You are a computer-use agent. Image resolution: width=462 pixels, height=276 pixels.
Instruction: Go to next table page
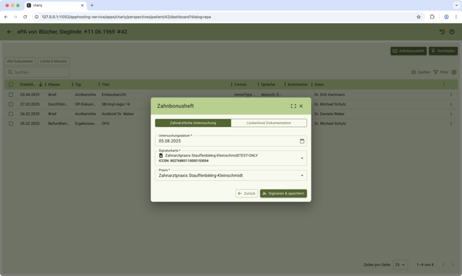(x=453, y=265)
